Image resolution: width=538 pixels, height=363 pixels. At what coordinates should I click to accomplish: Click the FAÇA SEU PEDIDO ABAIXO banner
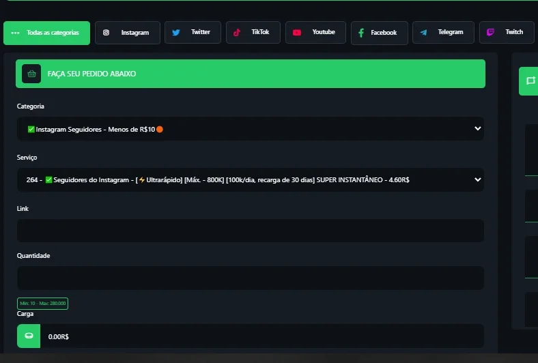[x=251, y=74]
